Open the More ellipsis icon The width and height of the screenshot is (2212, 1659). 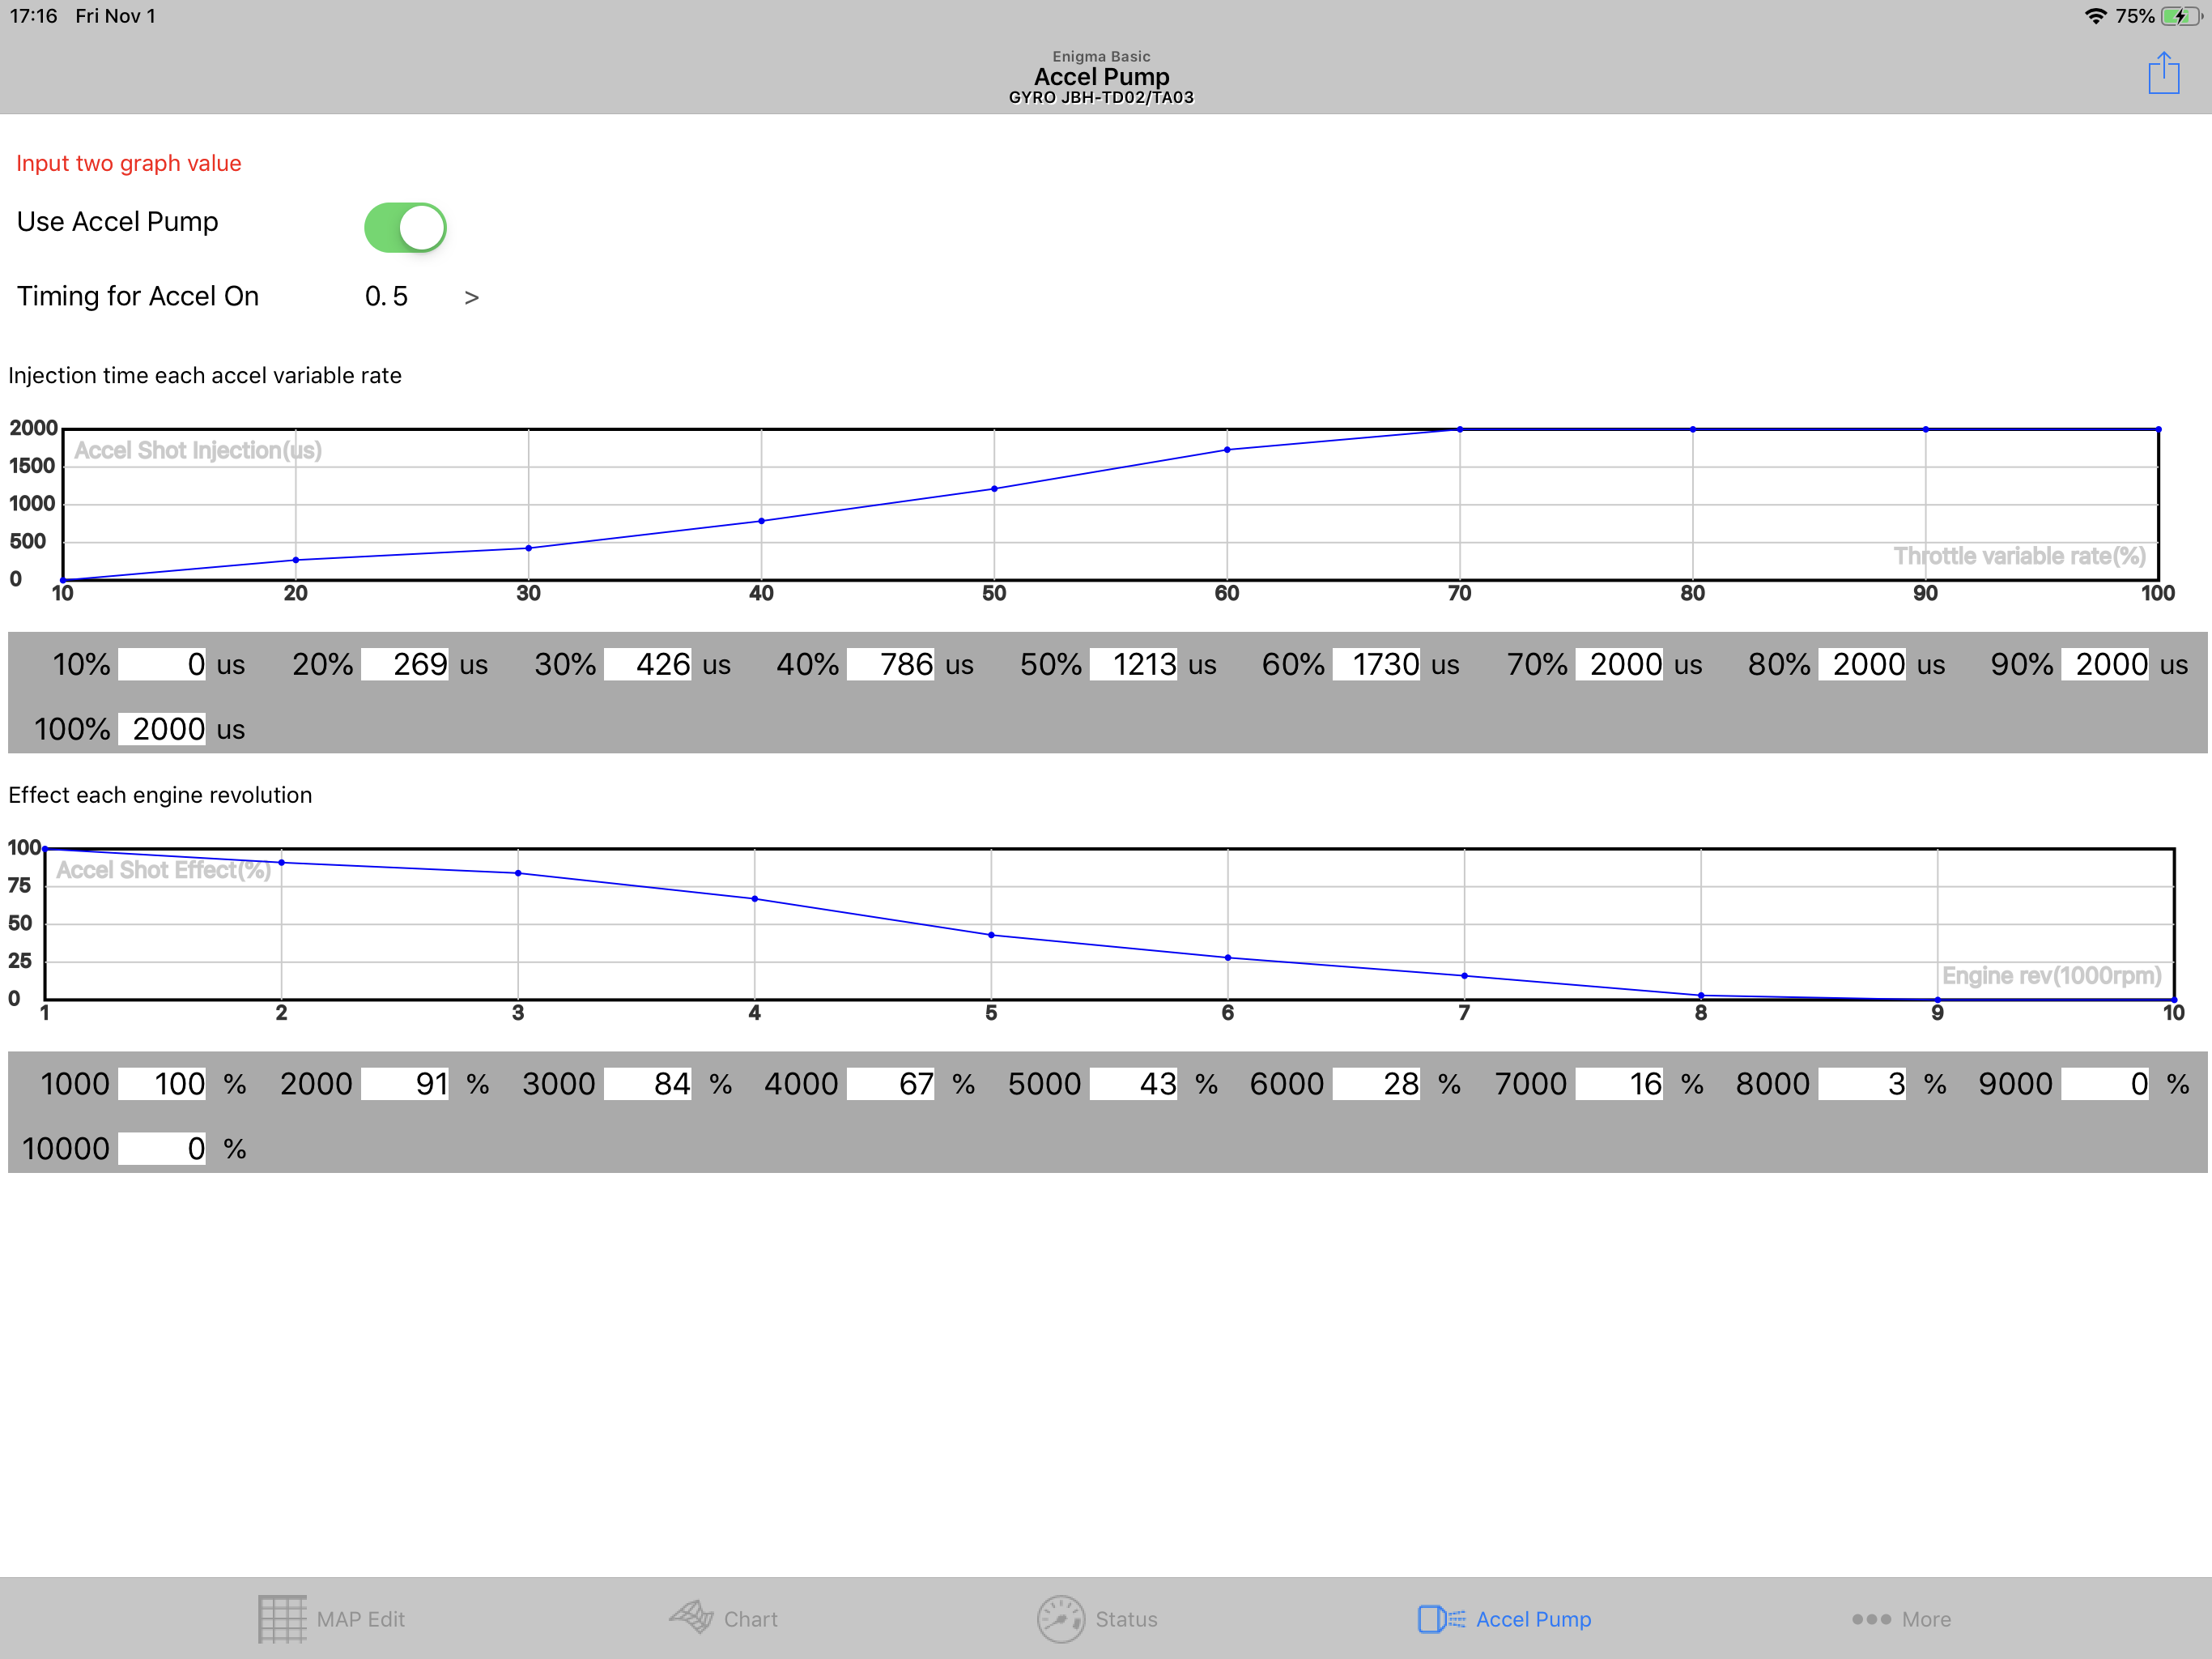coord(1871,1618)
